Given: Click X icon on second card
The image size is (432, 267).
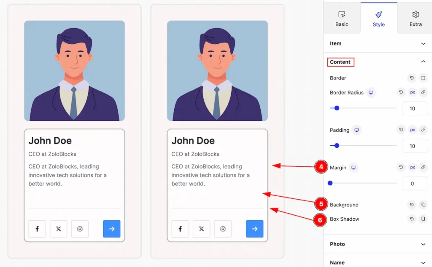Looking at the screenshot, I should [x=201, y=229].
